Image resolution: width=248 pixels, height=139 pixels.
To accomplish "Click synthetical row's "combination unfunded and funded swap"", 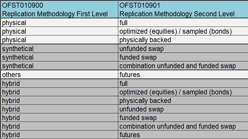I will coord(183,66).
